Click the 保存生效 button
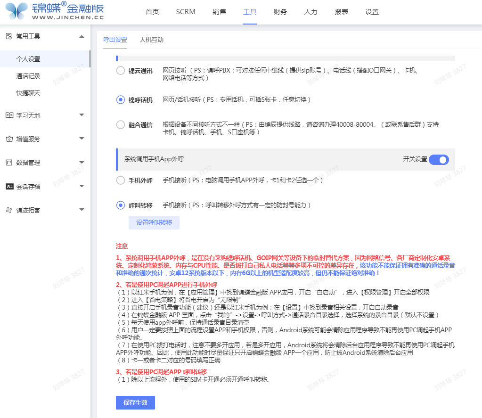 click(x=135, y=402)
